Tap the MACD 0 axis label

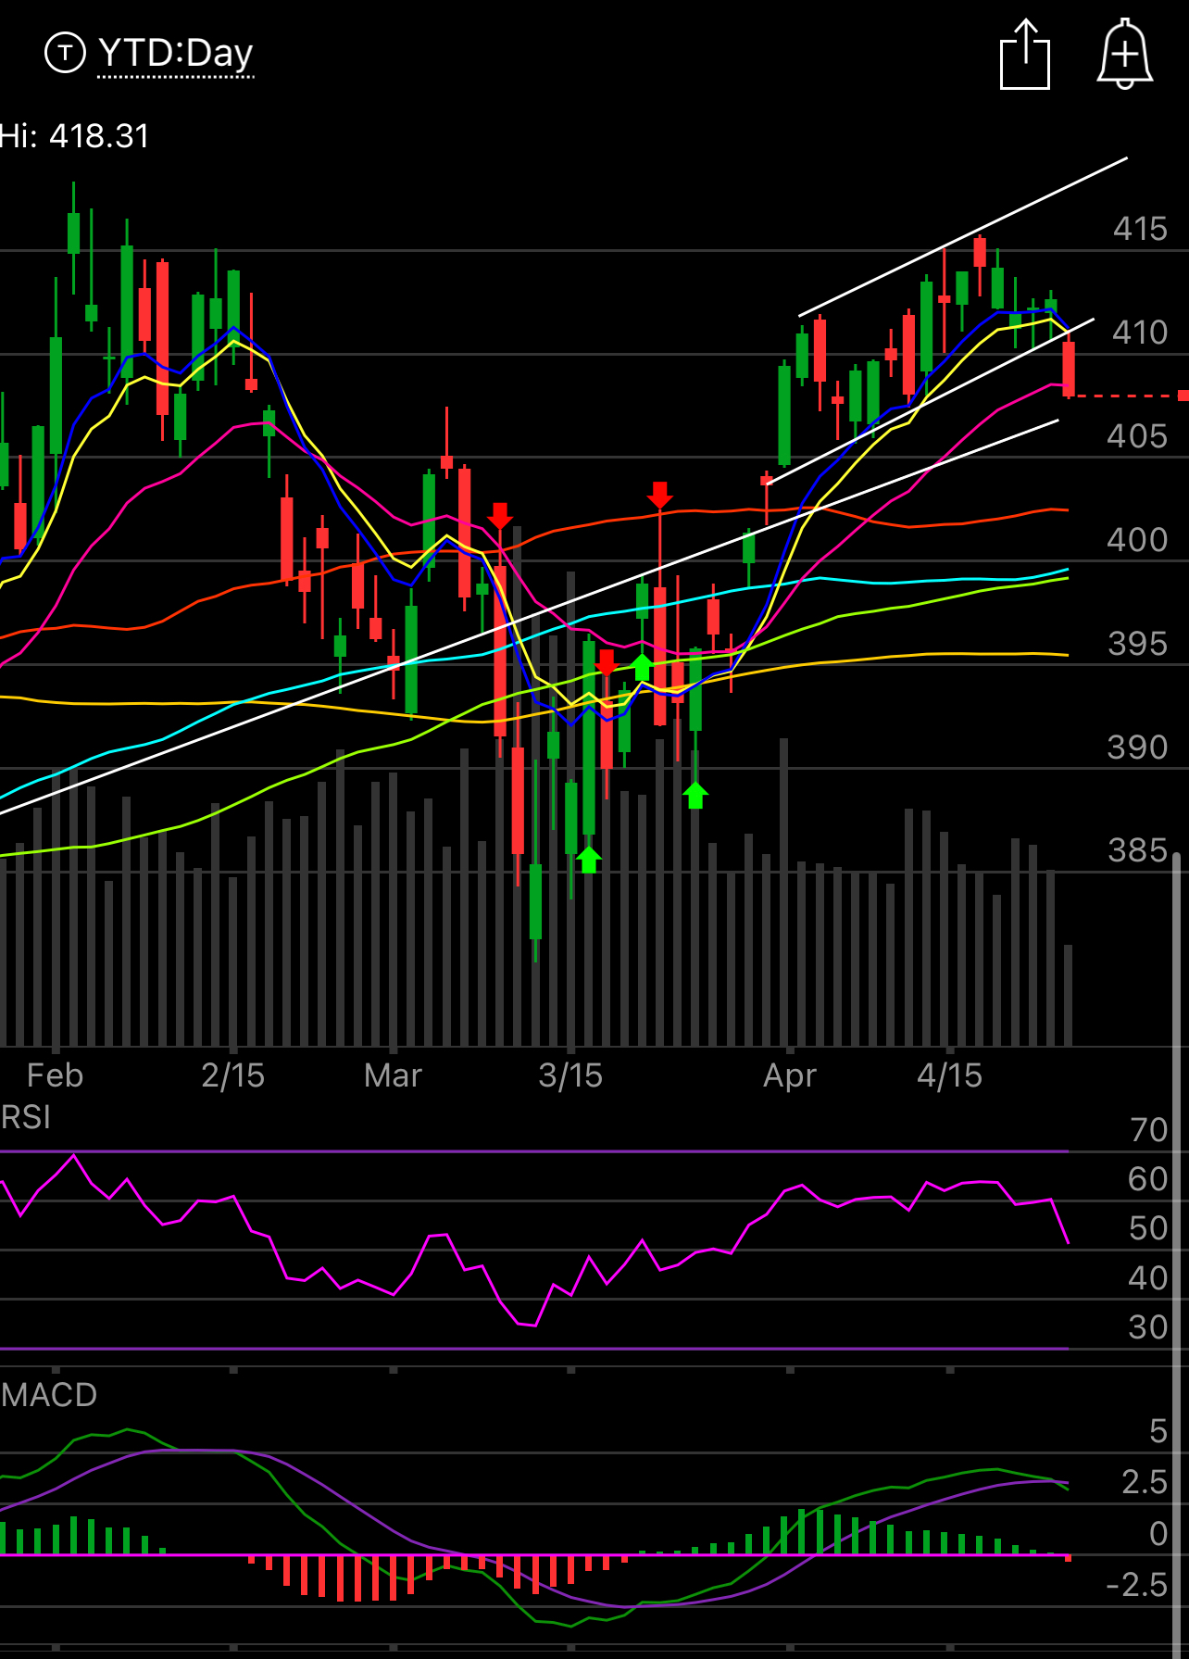1158,1534
